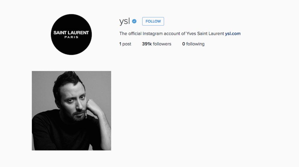Select the 1 post counter
This screenshot has height=167, width=299.
click(x=125, y=44)
